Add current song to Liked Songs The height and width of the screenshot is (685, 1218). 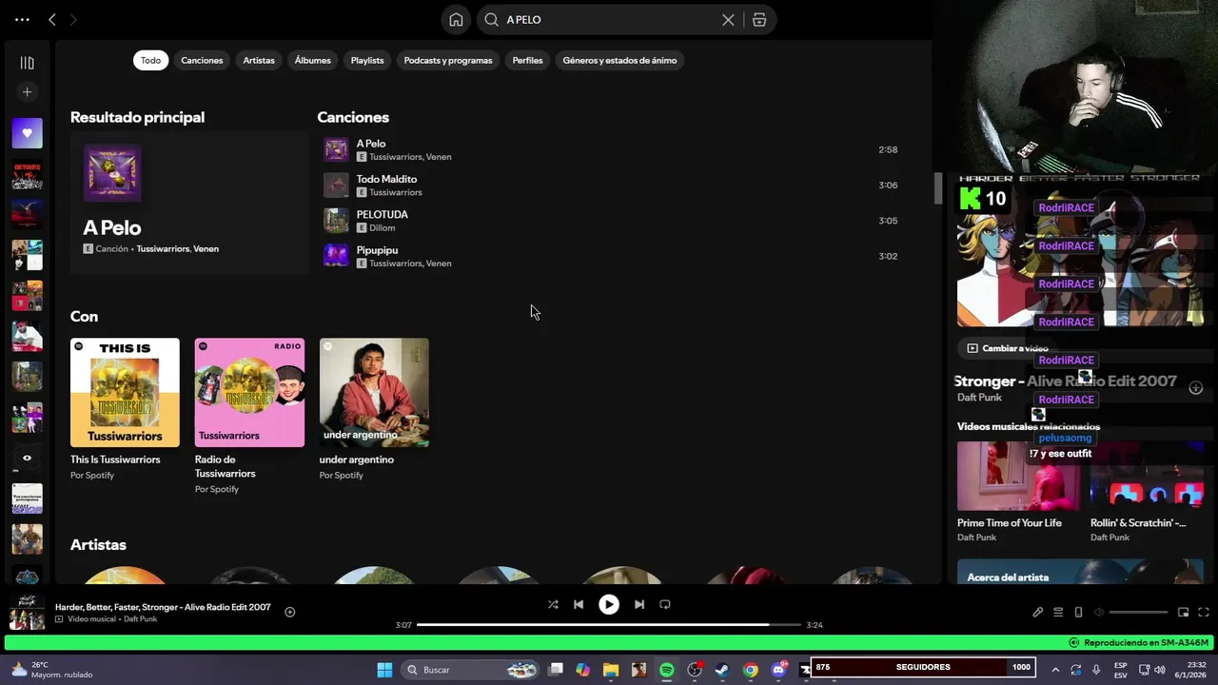(290, 612)
